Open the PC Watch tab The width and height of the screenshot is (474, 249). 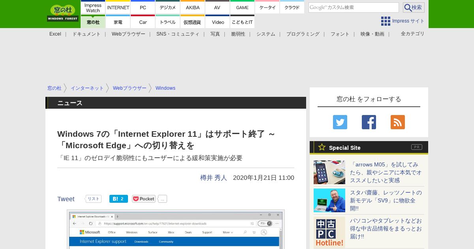[143, 8]
